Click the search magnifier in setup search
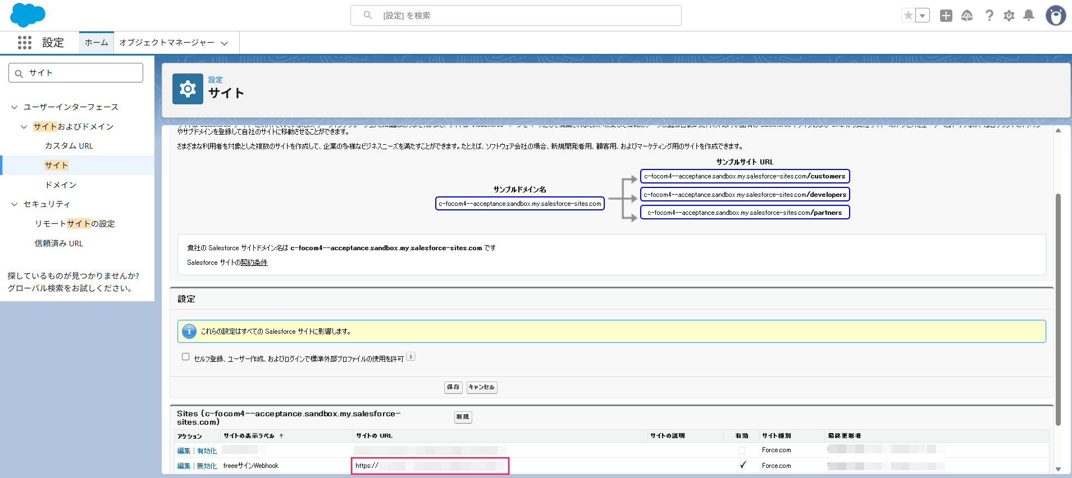Screen dimensions: 1072x478 coord(368,15)
